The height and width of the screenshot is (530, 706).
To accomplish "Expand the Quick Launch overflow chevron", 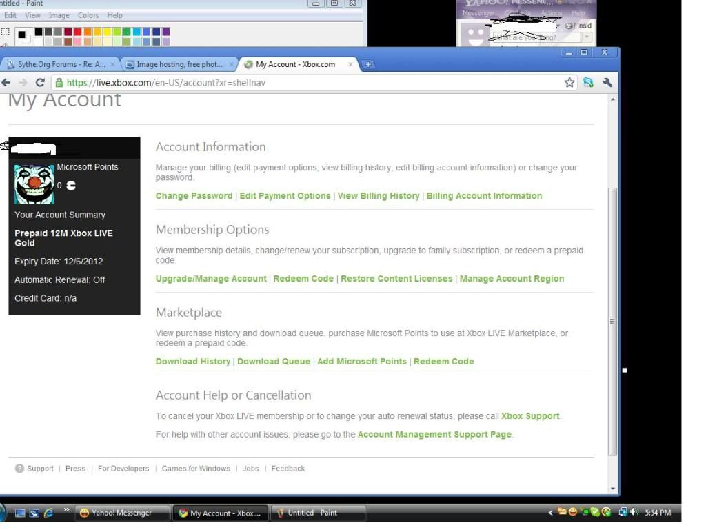I will pyautogui.click(x=67, y=509).
